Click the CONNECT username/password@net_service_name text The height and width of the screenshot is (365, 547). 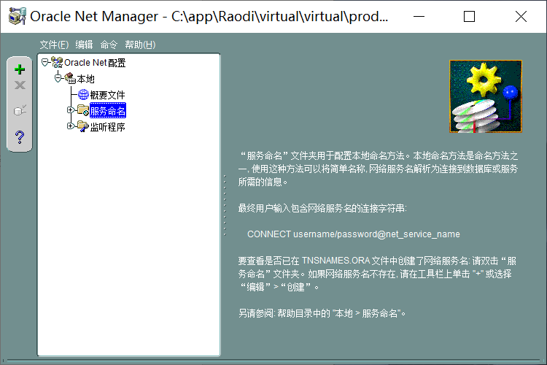click(354, 234)
